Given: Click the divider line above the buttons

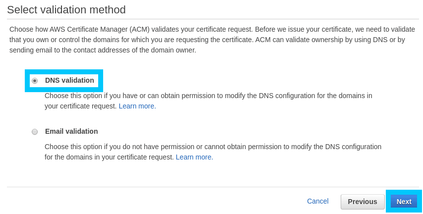Looking at the screenshot, I should coord(213,187).
